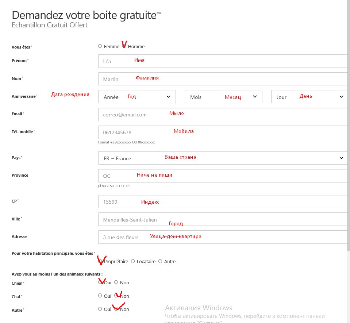Image resolution: width=350 pixels, height=323 pixels.
Task: Click the Email input field
Action: (223, 114)
